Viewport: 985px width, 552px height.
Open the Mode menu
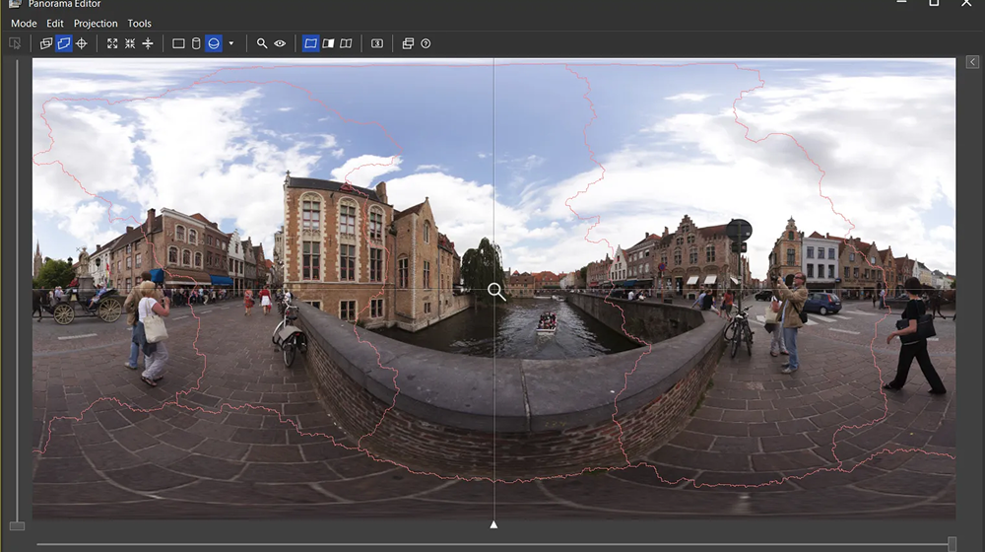[24, 23]
